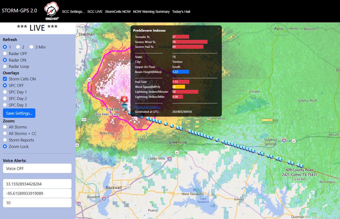Click the Beam Height blue bar
This screenshot has width=340, height=219.
click(x=180, y=72)
